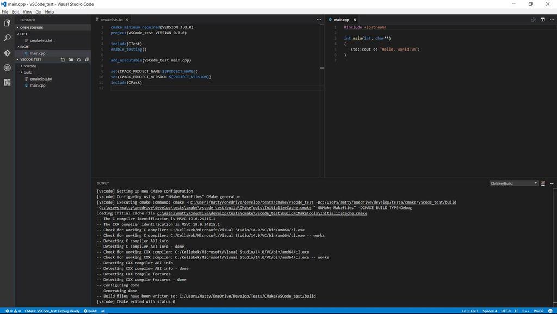The image size is (557, 314).
Task: Open the Source Control (Git) view
Action: click(7, 53)
